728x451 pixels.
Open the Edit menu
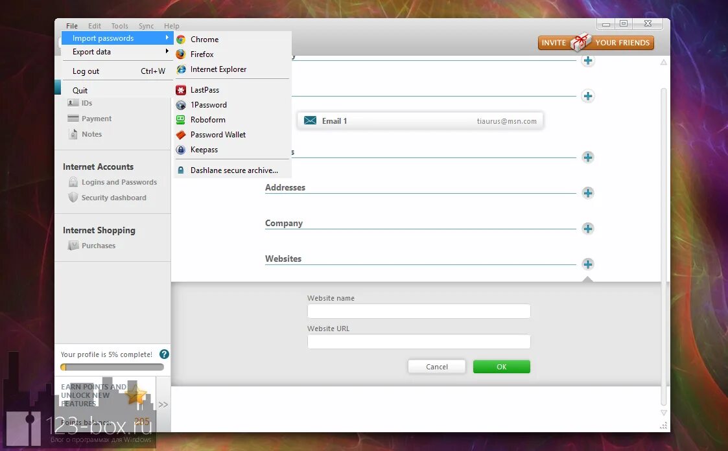pyautogui.click(x=94, y=26)
